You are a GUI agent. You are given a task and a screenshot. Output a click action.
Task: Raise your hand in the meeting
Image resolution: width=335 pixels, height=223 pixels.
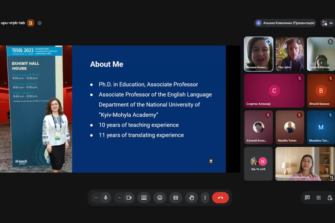point(191,198)
